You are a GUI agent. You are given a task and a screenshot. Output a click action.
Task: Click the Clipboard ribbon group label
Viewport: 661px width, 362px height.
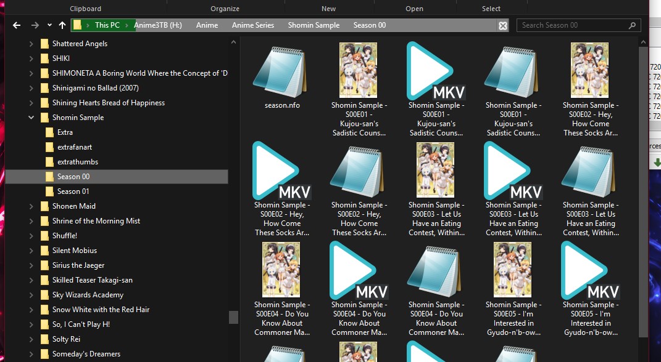[x=86, y=9]
